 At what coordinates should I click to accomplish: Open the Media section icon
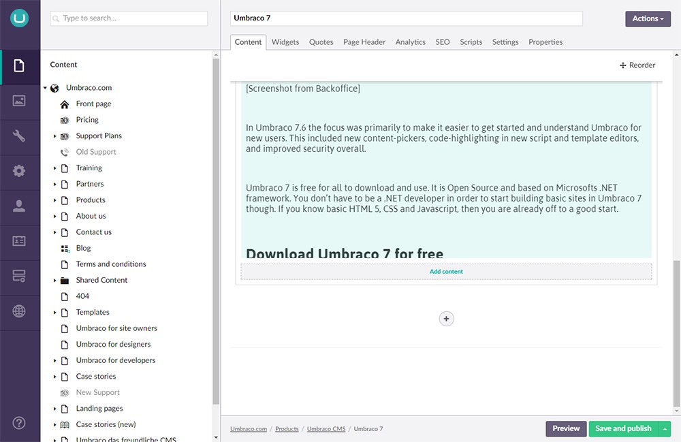[19, 101]
